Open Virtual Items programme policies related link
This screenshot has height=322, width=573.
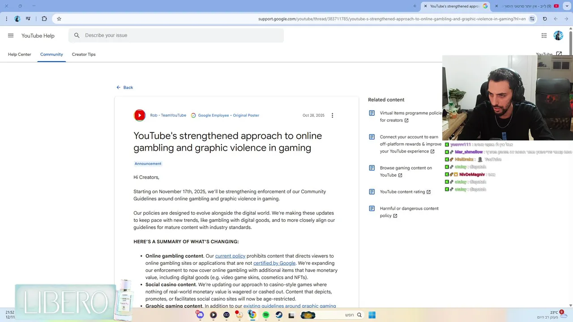click(x=411, y=117)
